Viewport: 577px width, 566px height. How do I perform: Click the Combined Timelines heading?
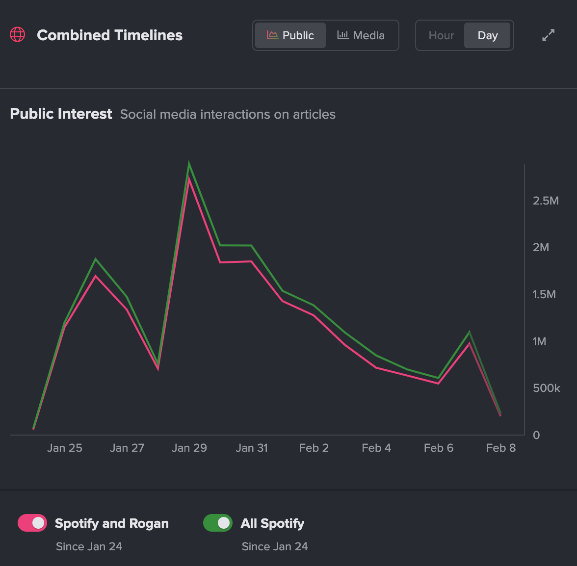[109, 35]
